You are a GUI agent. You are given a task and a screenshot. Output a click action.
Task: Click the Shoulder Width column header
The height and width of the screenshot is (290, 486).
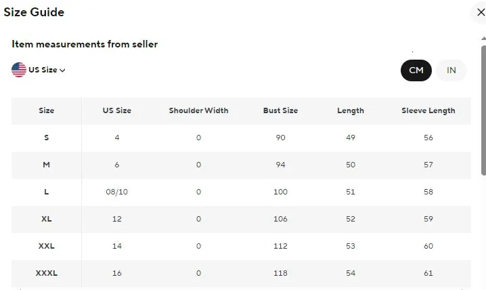click(x=198, y=110)
